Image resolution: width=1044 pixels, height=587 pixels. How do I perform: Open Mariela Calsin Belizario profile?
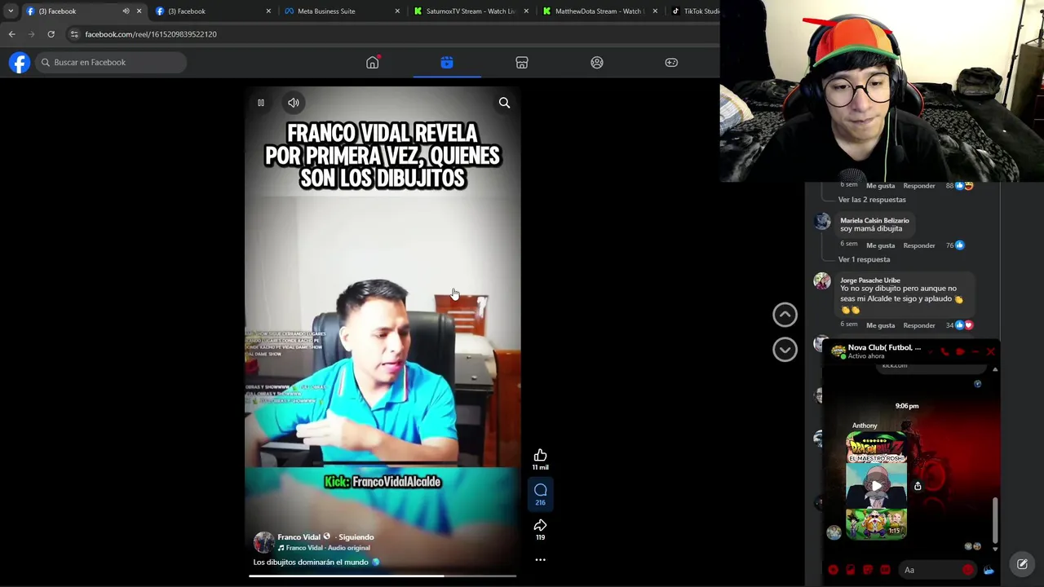click(x=874, y=221)
